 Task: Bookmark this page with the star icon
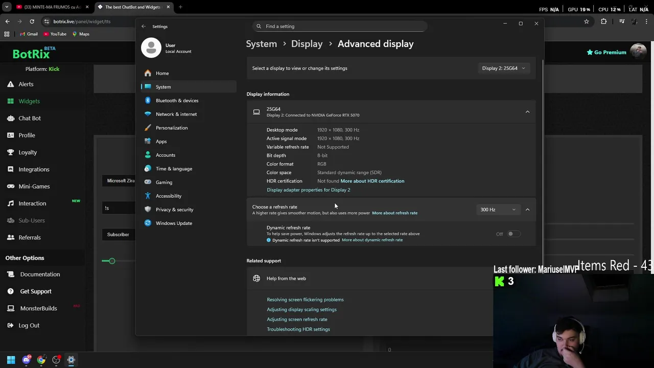(587, 21)
